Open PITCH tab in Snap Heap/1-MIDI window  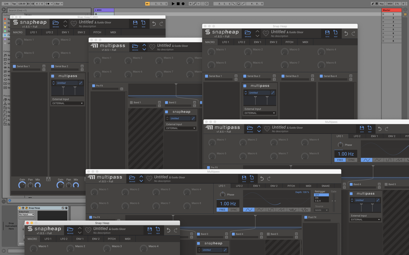coord(97,32)
